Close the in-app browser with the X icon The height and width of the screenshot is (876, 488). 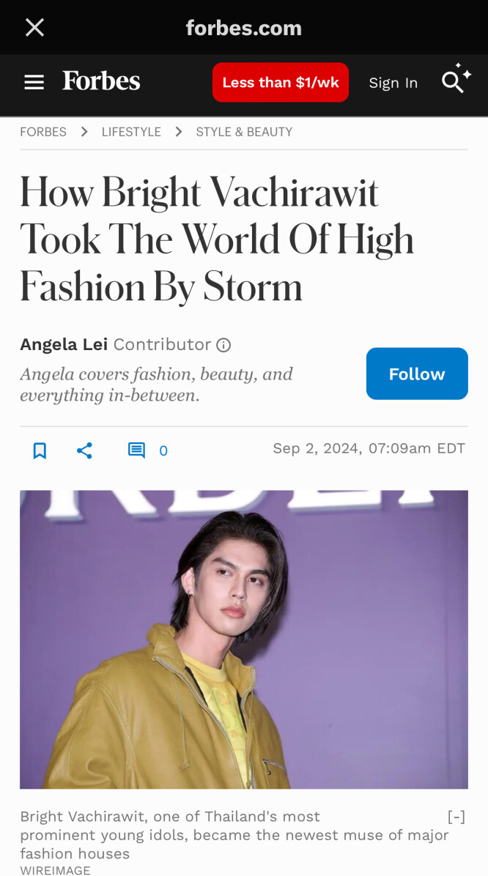tap(34, 27)
